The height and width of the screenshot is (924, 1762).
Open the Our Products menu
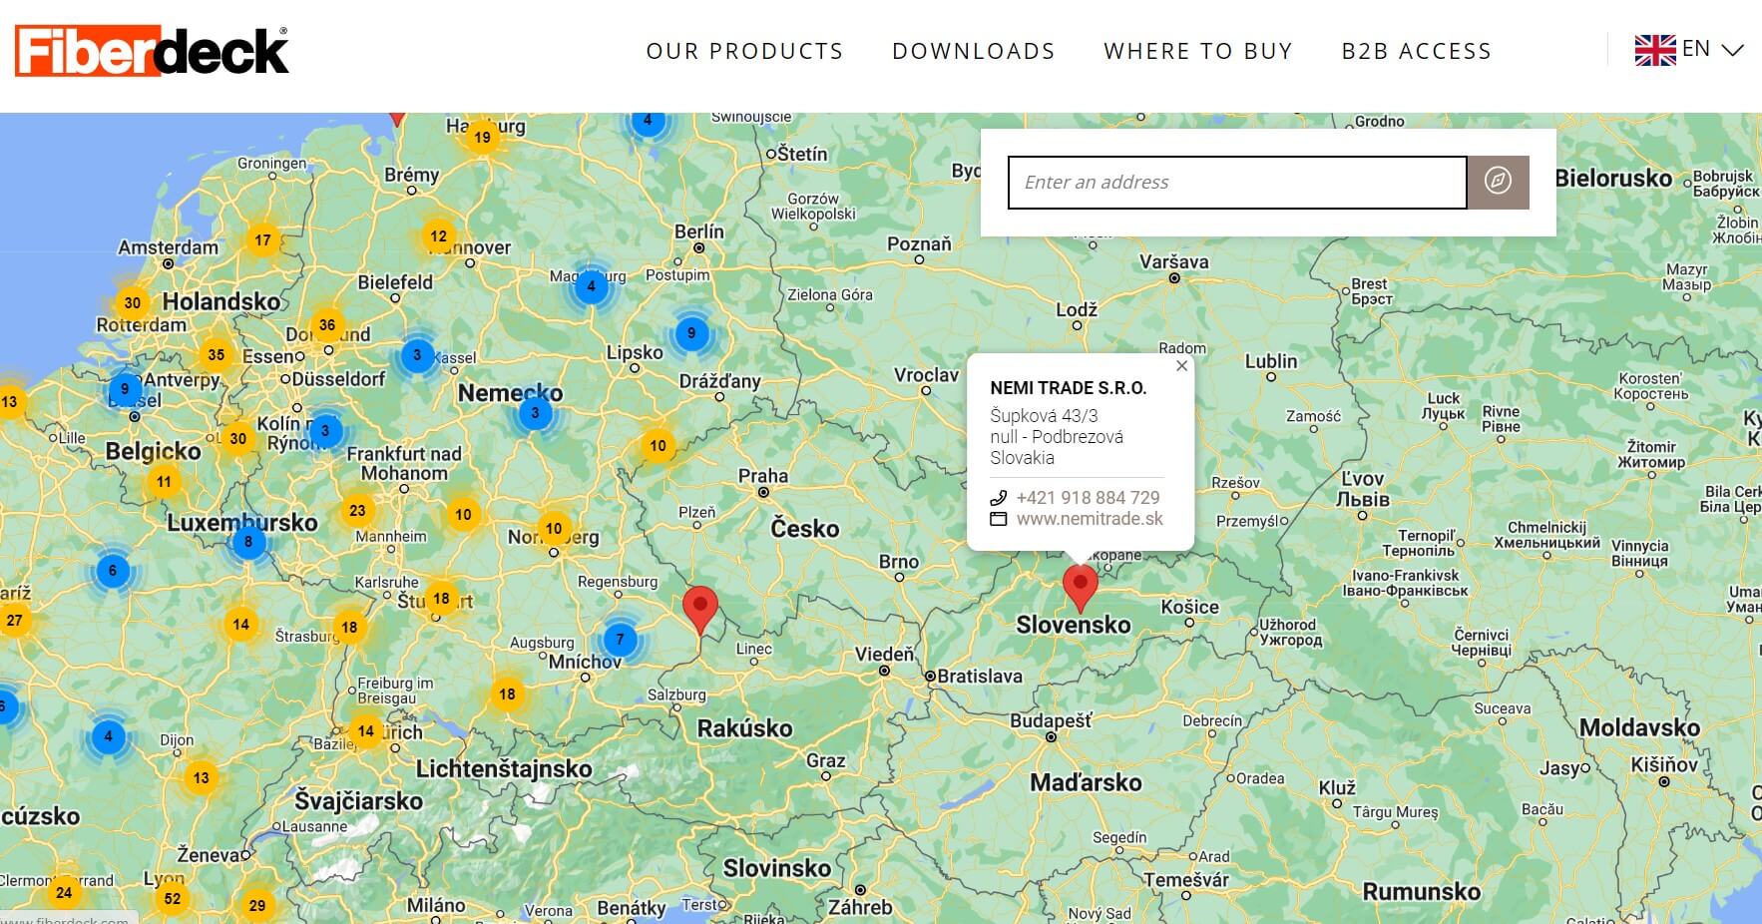[x=744, y=51]
